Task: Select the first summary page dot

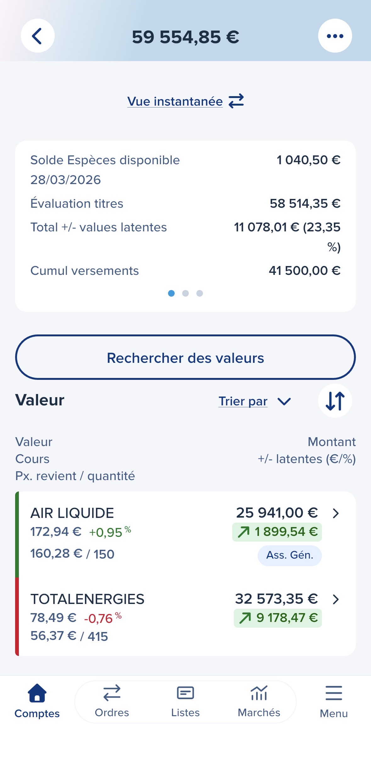Action: pos(171,293)
